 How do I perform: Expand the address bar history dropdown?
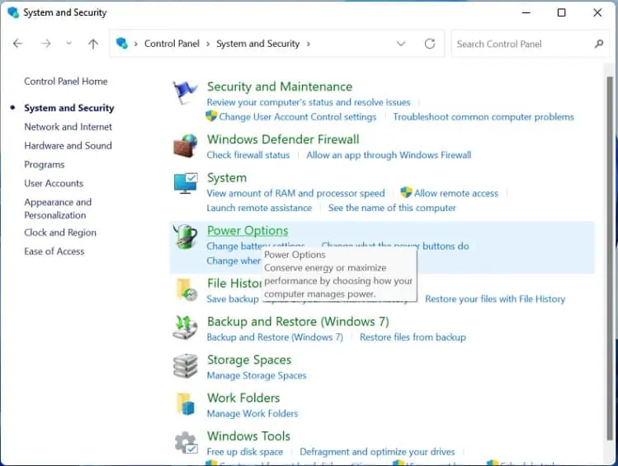click(x=401, y=44)
